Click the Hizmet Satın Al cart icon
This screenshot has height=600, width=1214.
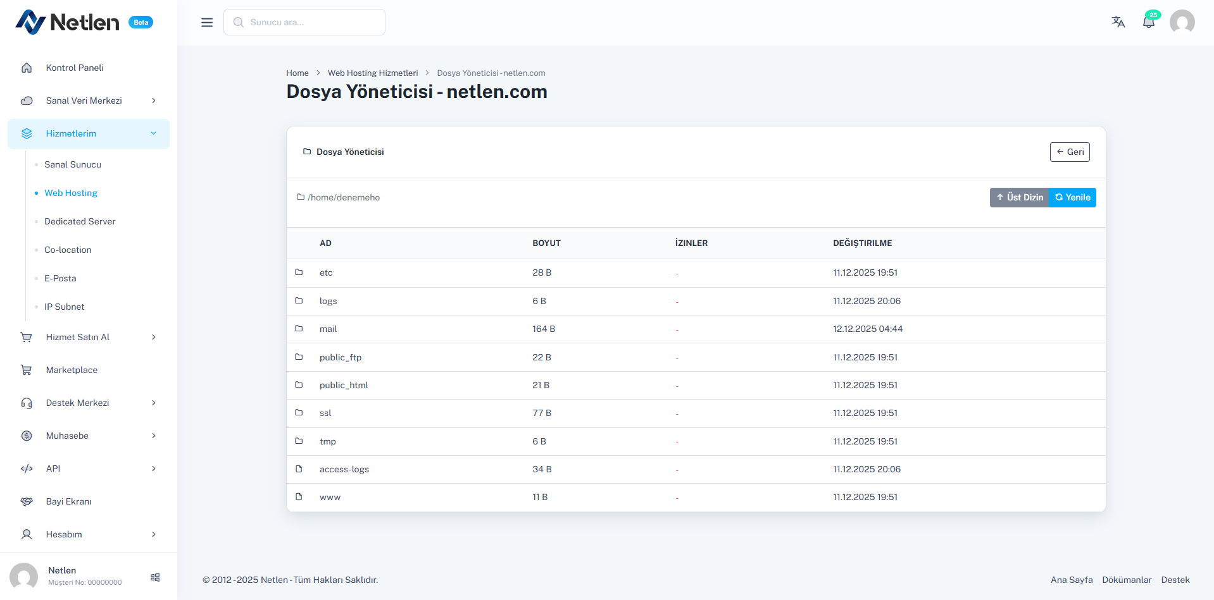click(x=27, y=337)
